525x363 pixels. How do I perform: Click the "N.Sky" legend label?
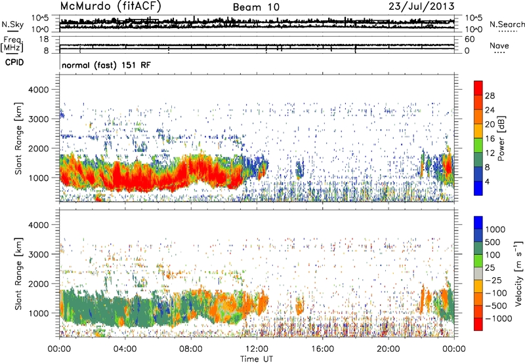[x=12, y=24]
